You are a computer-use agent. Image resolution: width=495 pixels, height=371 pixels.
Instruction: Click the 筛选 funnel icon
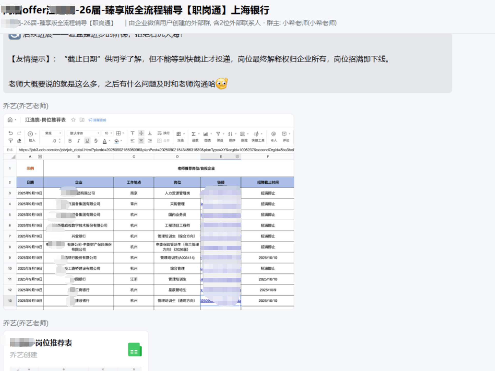[x=218, y=134]
